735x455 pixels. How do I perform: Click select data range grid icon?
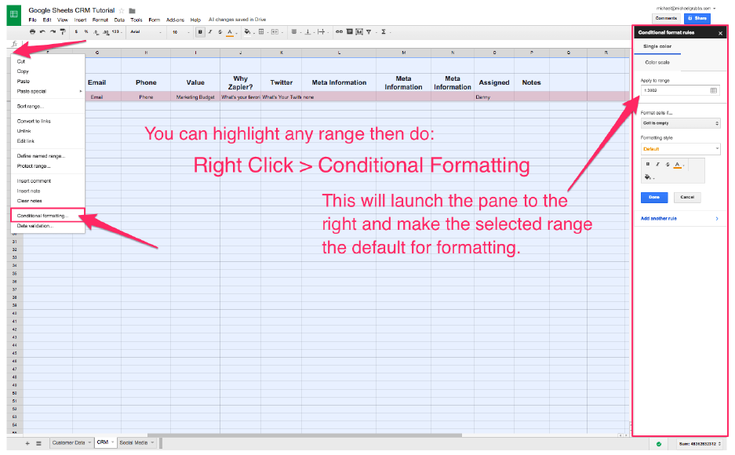714,90
